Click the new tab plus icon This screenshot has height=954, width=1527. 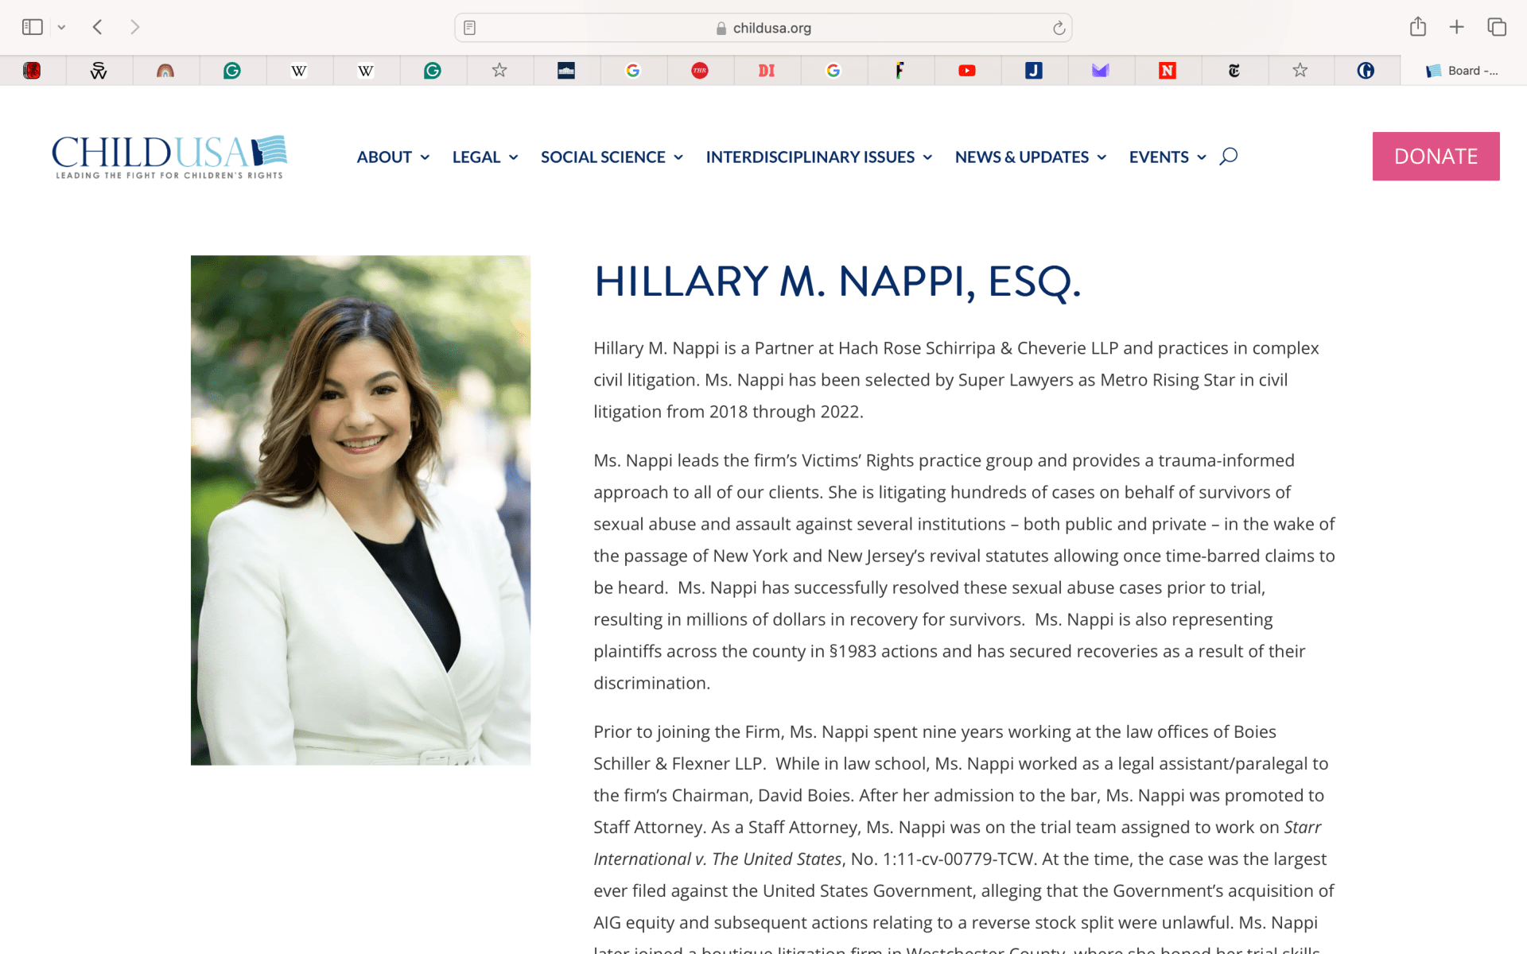tap(1456, 27)
